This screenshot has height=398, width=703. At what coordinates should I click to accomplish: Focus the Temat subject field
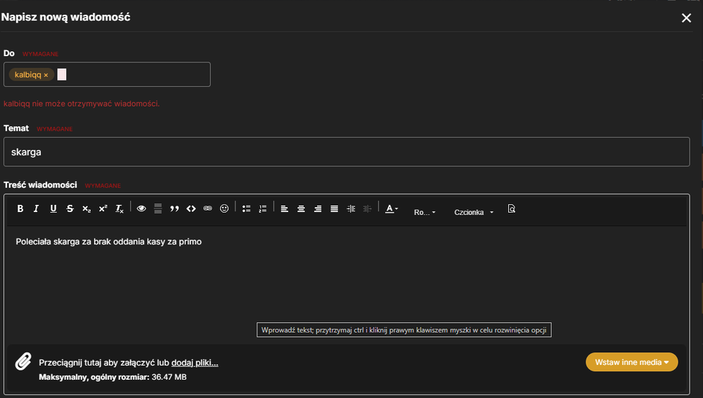347,152
